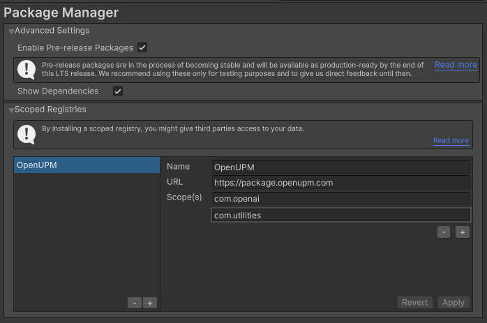The image size is (487, 323).
Task: Open Read more link about pre-release packages
Action: click(x=456, y=65)
